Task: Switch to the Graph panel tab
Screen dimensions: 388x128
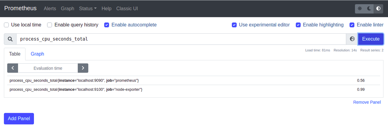Action: pyautogui.click(x=37, y=54)
